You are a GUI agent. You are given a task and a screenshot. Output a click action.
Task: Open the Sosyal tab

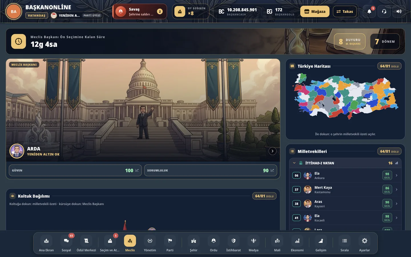click(66, 244)
